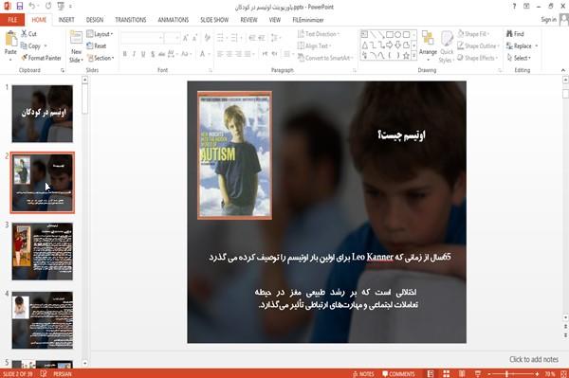Expand the shapes gallery More arrow
Screen dimensions: 569x378
tap(413, 56)
